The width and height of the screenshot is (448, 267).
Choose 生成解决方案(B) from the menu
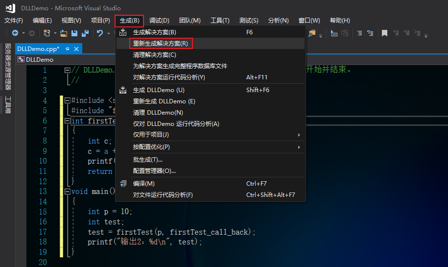pos(211,32)
